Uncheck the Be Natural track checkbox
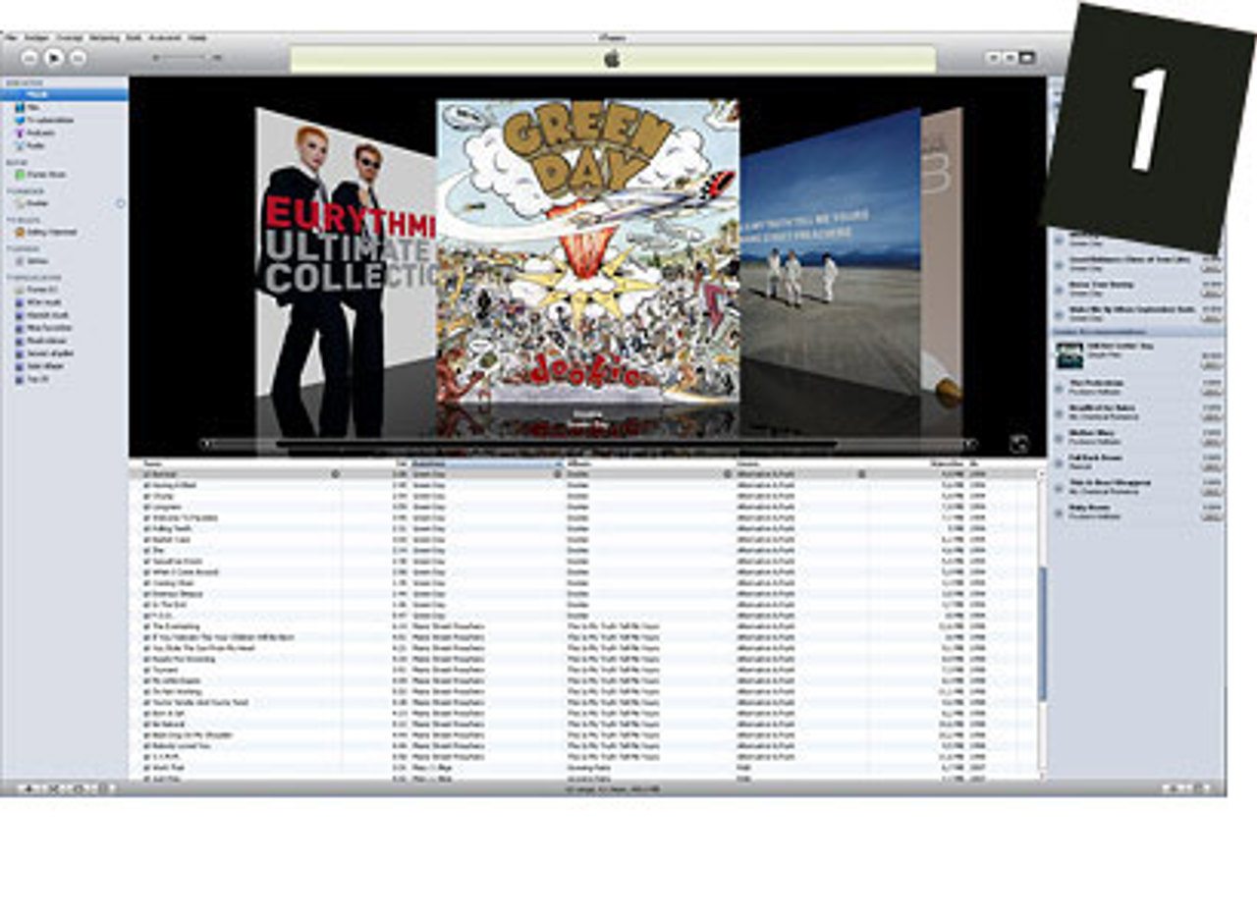 point(147,725)
